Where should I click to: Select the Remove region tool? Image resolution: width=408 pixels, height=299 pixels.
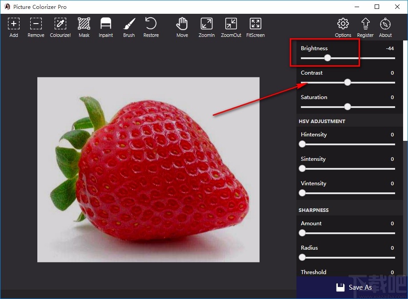[x=36, y=27]
